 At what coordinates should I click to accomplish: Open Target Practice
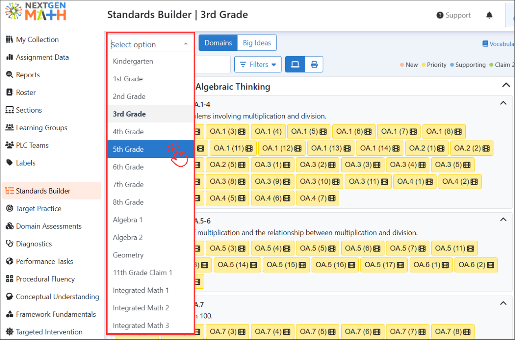[34, 209]
